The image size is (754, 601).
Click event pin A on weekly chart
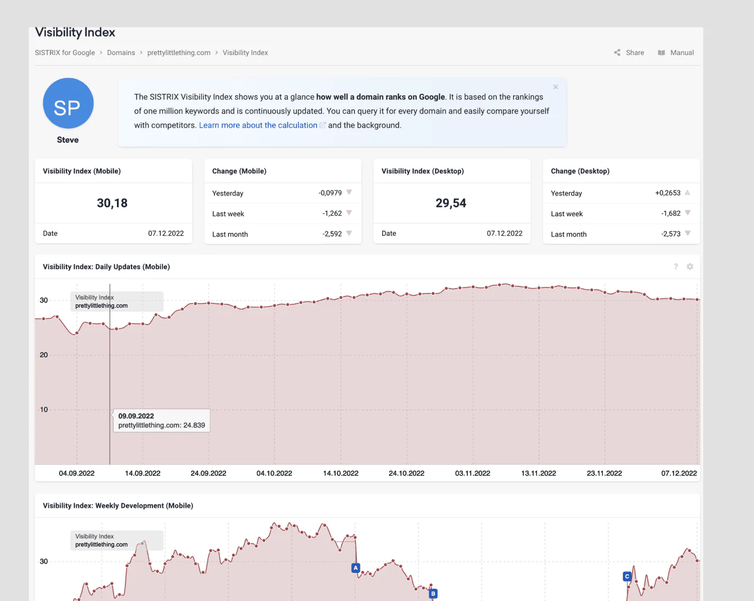[x=355, y=568]
